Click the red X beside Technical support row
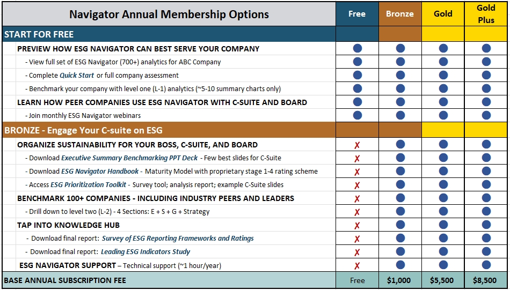510x290 pixels. (357, 265)
